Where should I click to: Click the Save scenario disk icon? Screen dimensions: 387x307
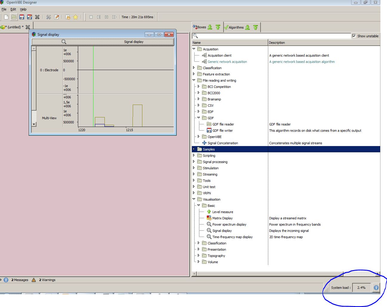pos(22,17)
